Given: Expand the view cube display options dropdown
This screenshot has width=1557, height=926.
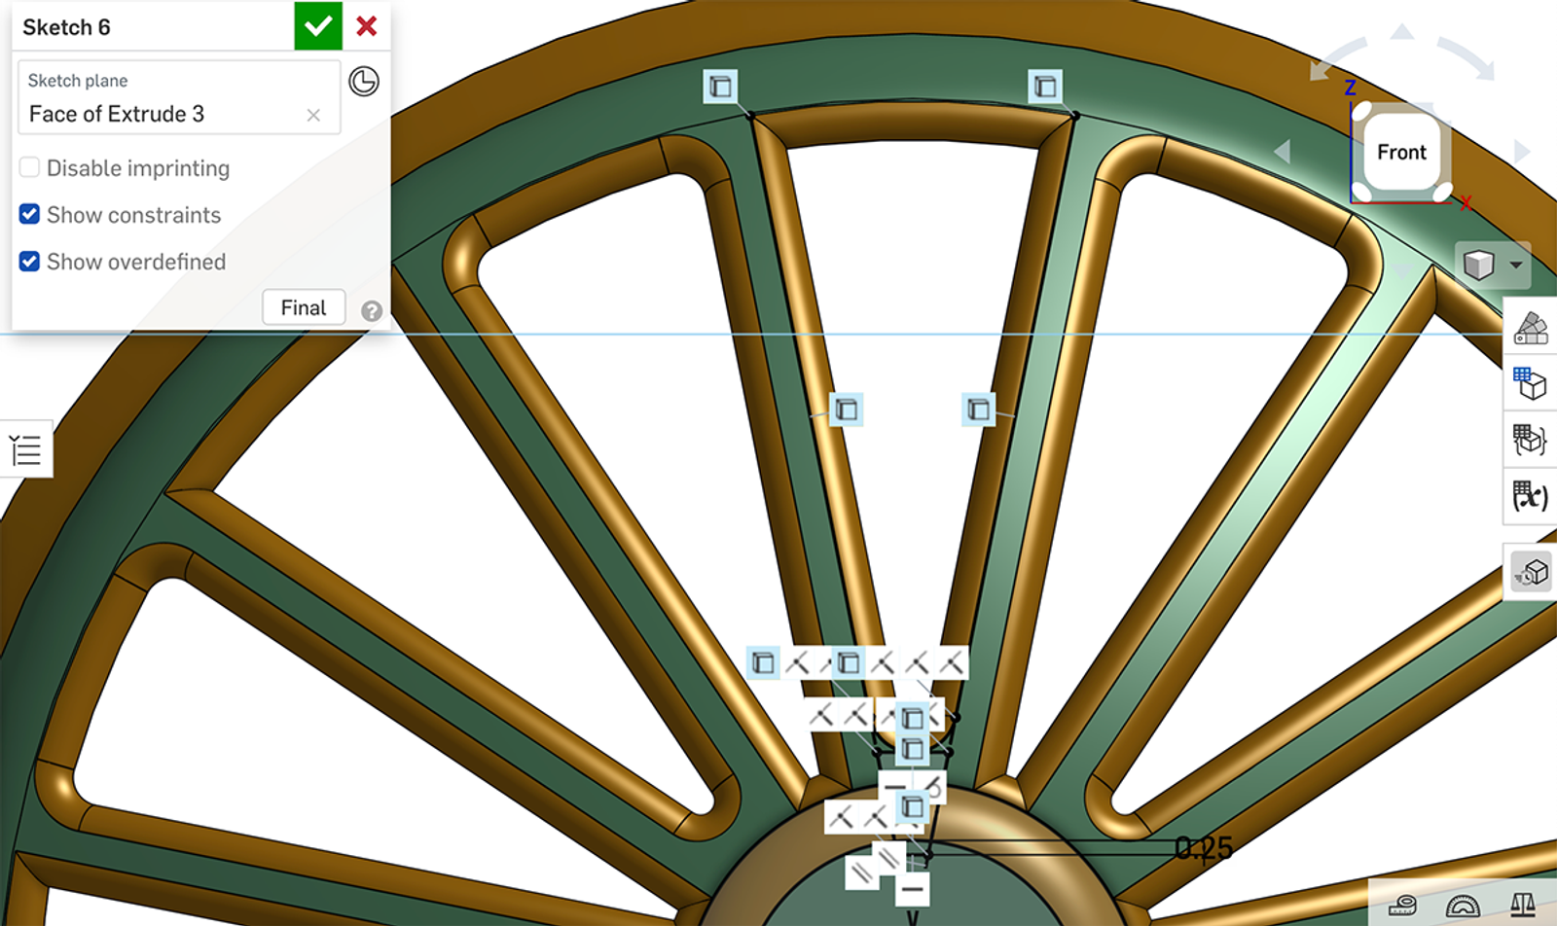Looking at the screenshot, I should (1515, 265).
